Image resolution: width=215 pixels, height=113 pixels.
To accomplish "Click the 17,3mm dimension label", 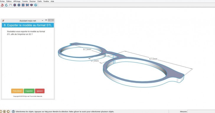I will tap(95, 61).
